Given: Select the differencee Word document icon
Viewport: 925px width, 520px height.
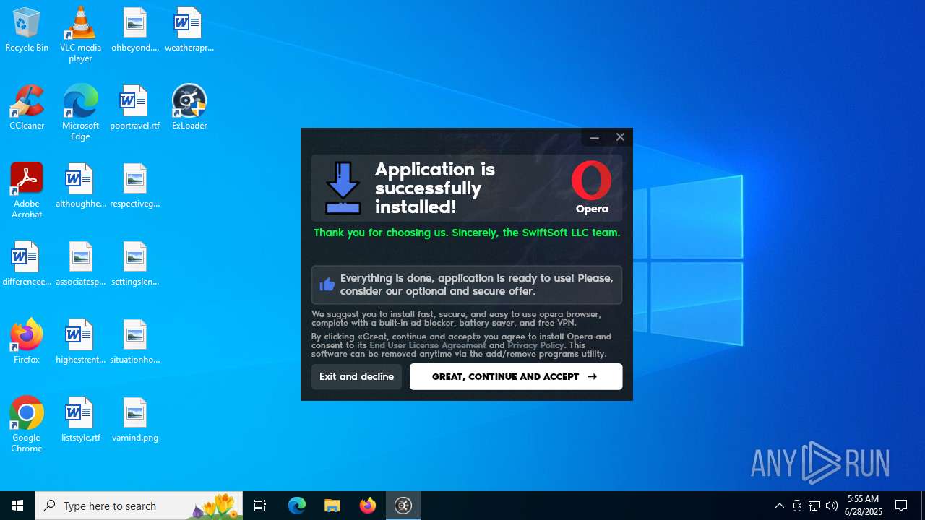Looking at the screenshot, I should click(27, 264).
